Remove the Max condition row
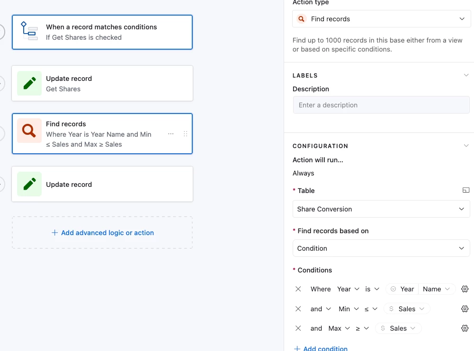 [x=298, y=328]
